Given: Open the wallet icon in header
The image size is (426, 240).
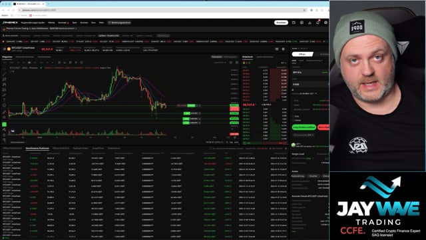Looking at the screenshot, I should pos(294,23).
